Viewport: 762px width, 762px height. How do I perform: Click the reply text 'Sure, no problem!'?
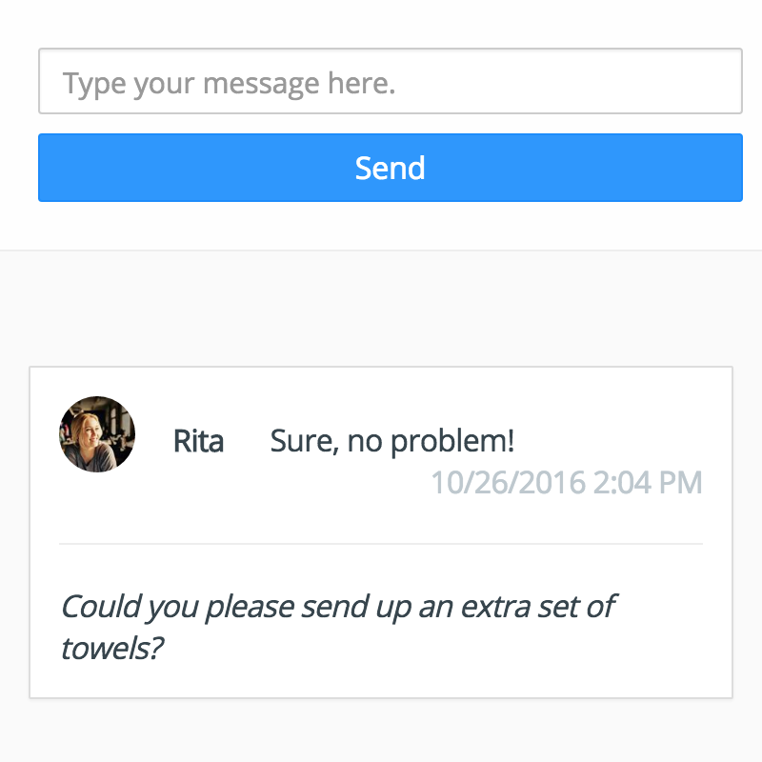pyautogui.click(x=392, y=442)
